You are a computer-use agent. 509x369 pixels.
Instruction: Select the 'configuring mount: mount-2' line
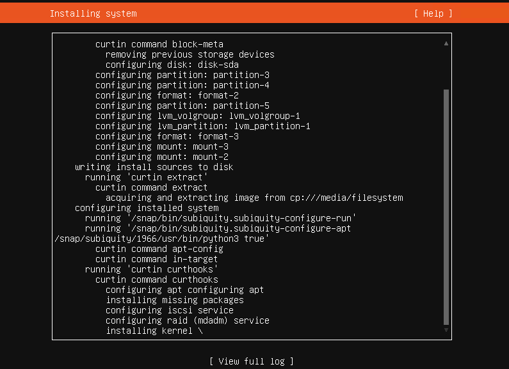[161, 157]
